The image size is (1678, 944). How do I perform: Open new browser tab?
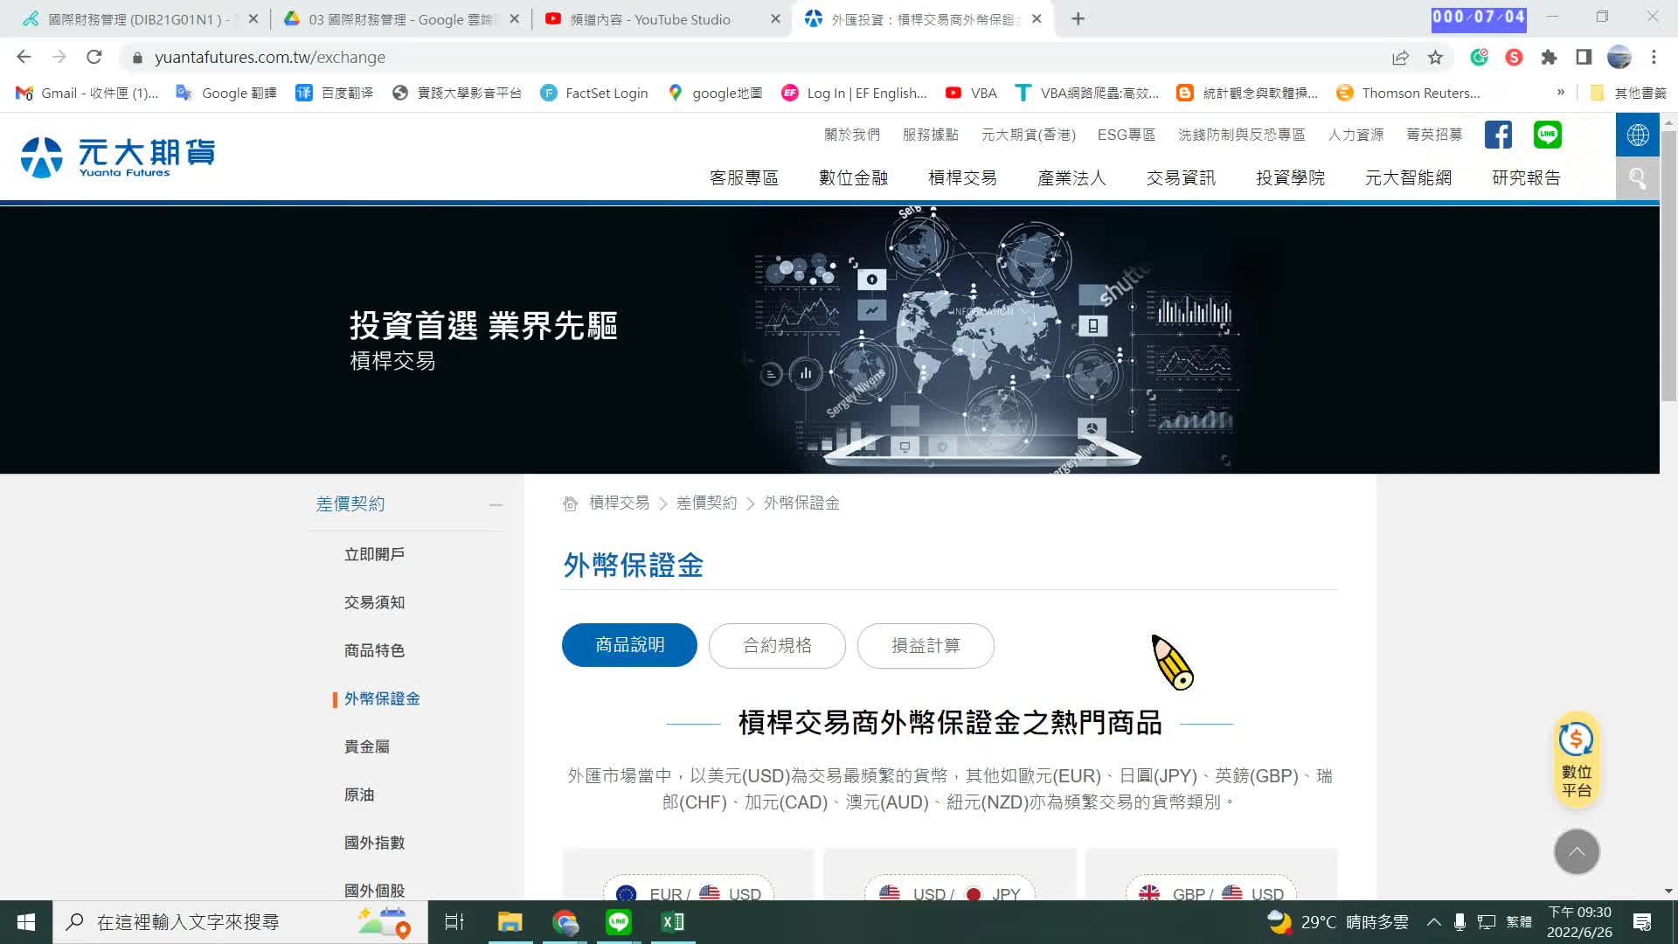click(1078, 19)
